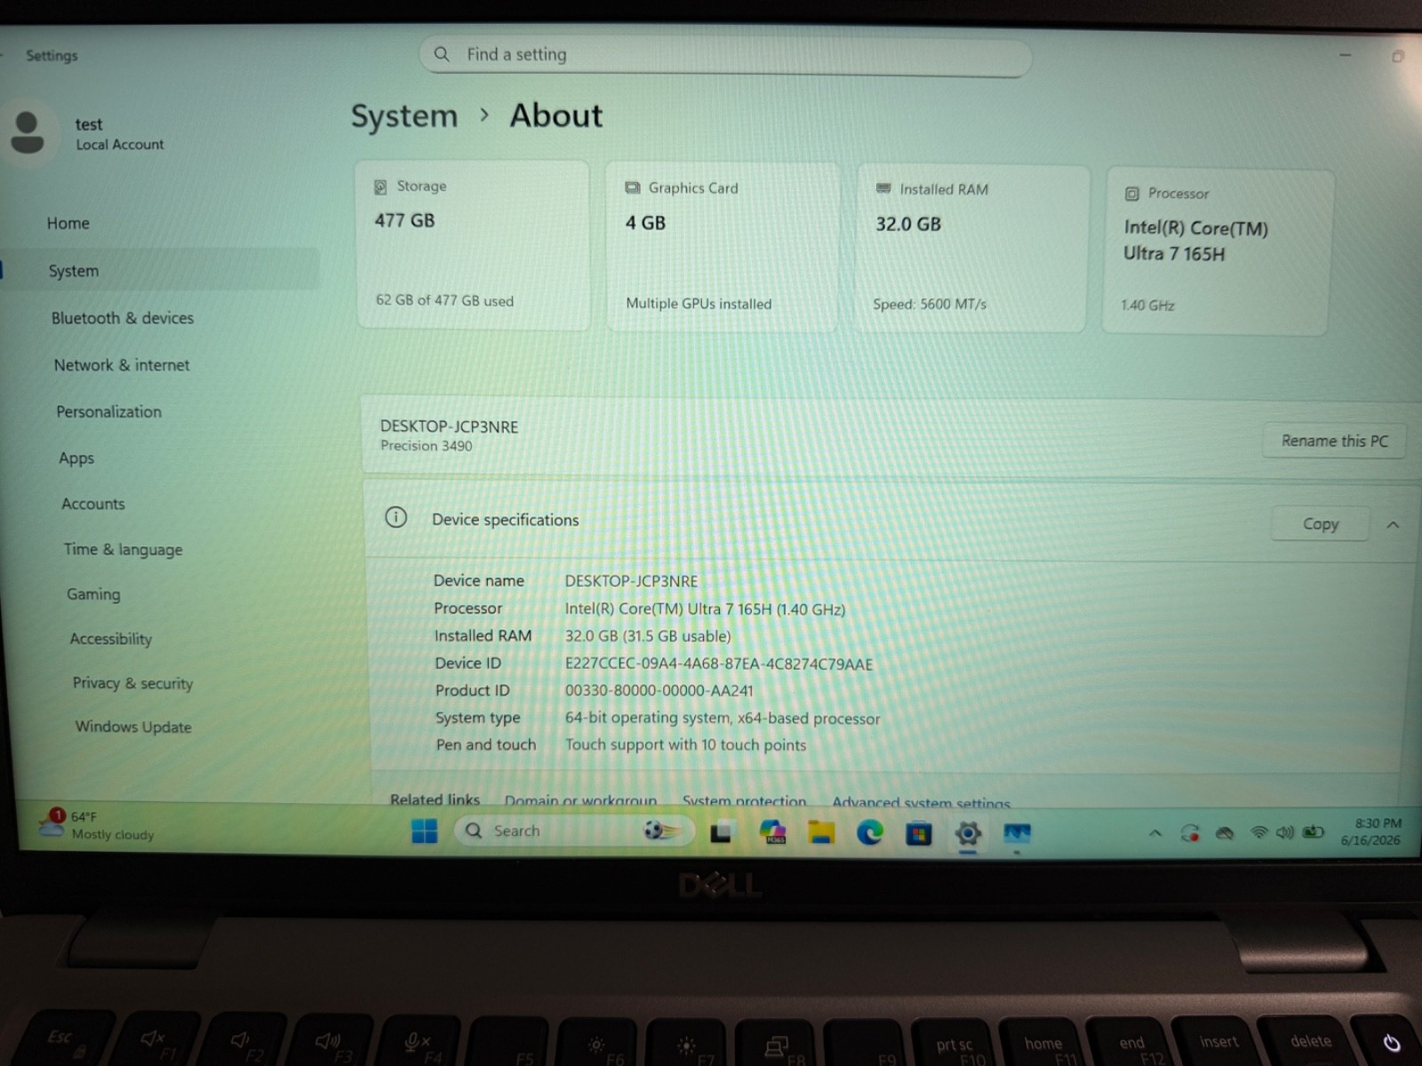The width and height of the screenshot is (1422, 1066).
Task: Open the Wi-Fi network tray icon
Action: (x=1258, y=832)
